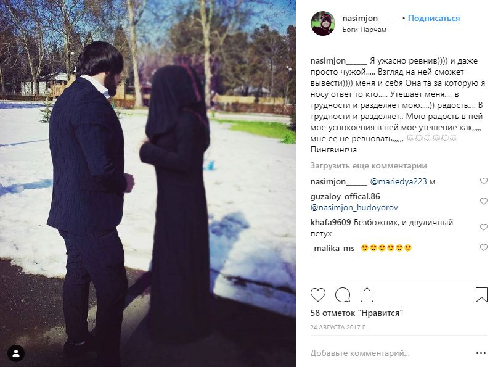Expand Загрузить еще комментарии
The image size is (498, 367).
click(369, 165)
